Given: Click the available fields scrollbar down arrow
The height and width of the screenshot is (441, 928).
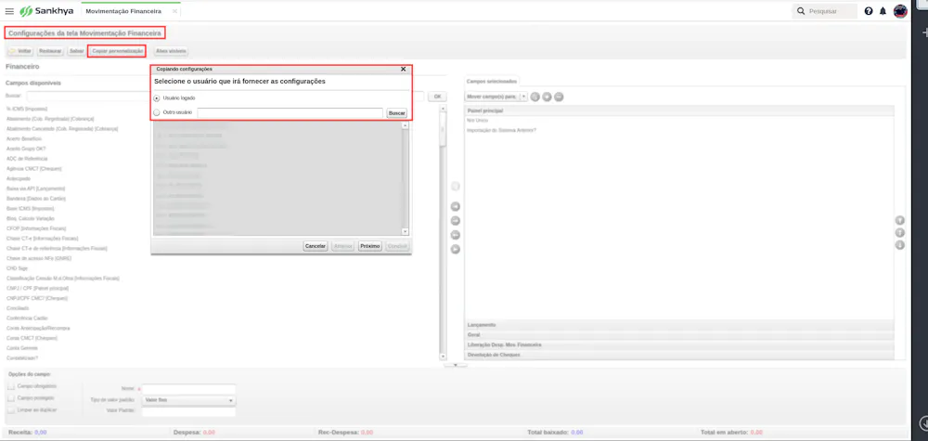Looking at the screenshot, I should click(x=444, y=357).
